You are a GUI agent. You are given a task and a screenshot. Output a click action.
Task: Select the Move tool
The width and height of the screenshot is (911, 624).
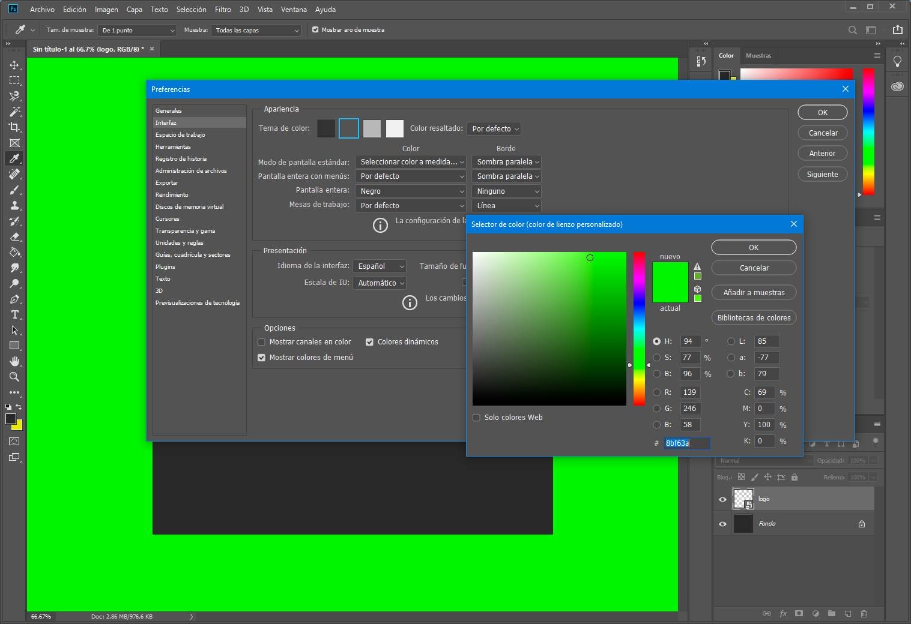pos(14,65)
